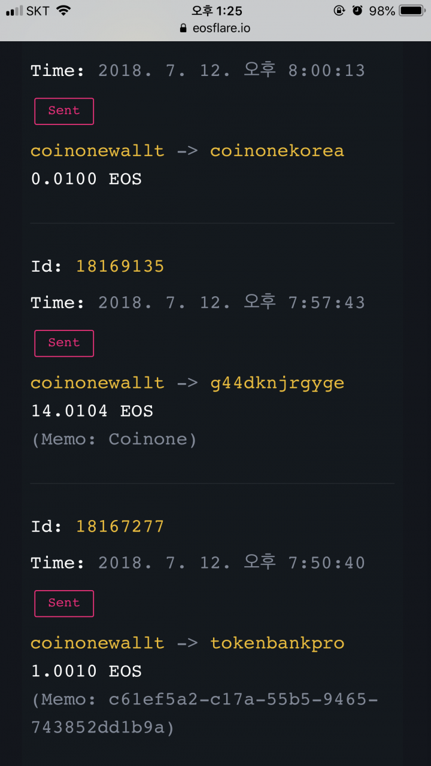The width and height of the screenshot is (431, 766).
Task: Open coinonewallt sender in 14.0104 EOS transfer
Action: (x=97, y=383)
